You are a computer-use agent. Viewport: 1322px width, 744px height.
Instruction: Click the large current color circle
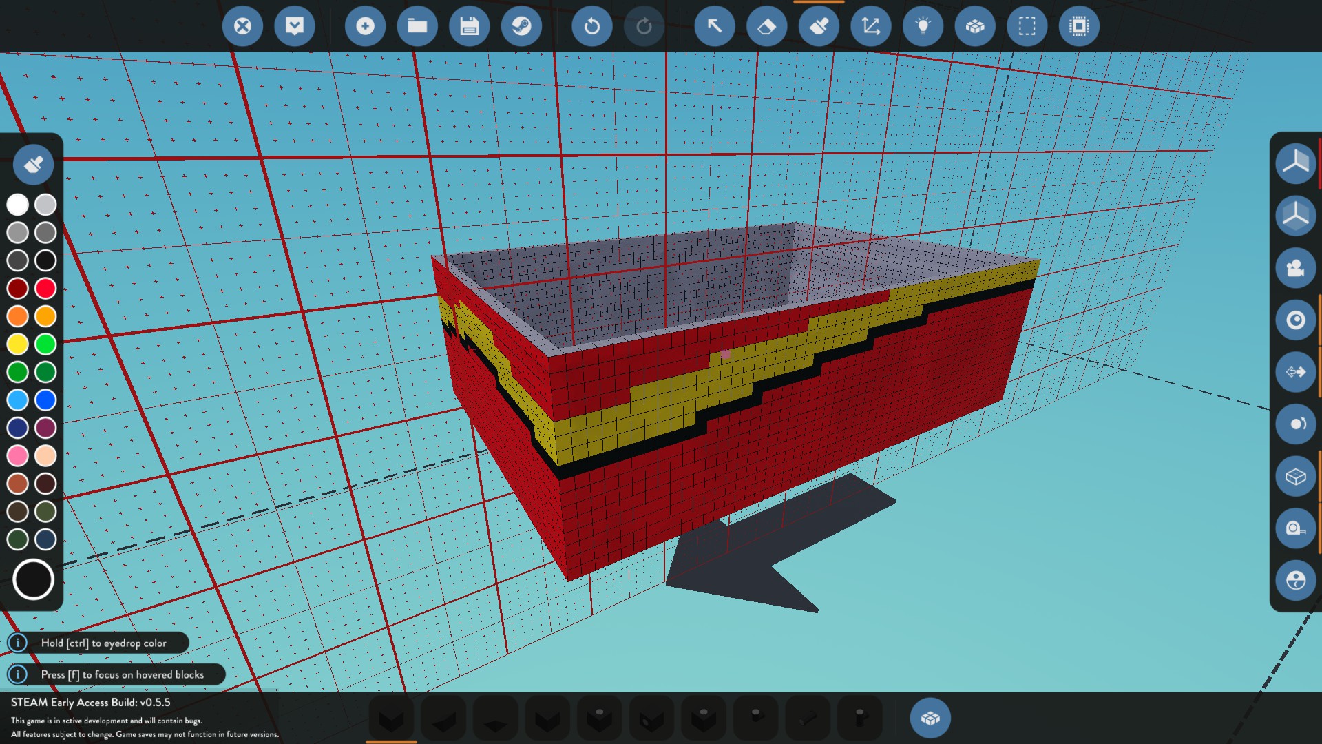click(33, 579)
